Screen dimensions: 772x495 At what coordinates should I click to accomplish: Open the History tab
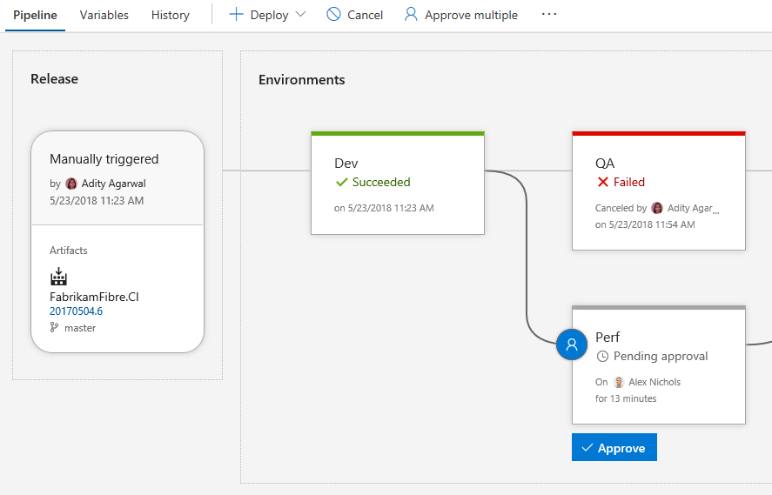170,15
